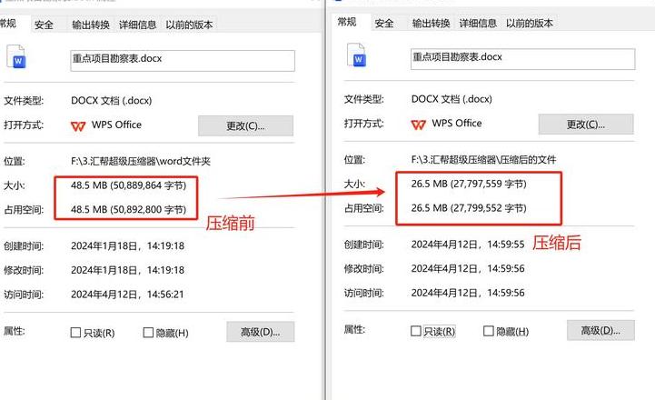This screenshot has width=655, height=400.
Task: Open 以前的版本 tab in right window
Action: 530,23
